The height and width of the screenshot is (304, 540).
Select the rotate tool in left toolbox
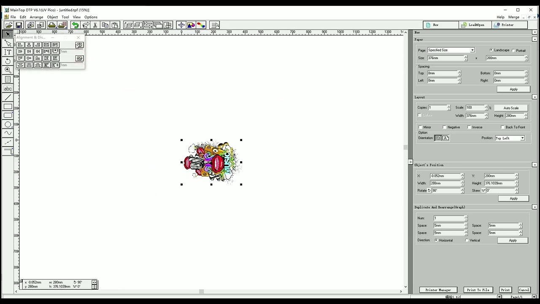[8, 61]
